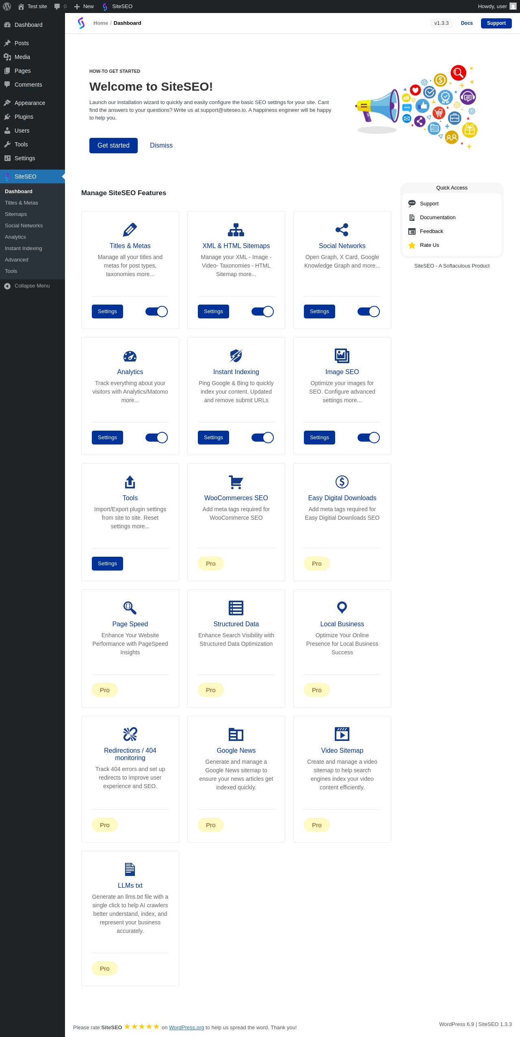
Task: Click the blue Support button in header
Action: [496, 23]
